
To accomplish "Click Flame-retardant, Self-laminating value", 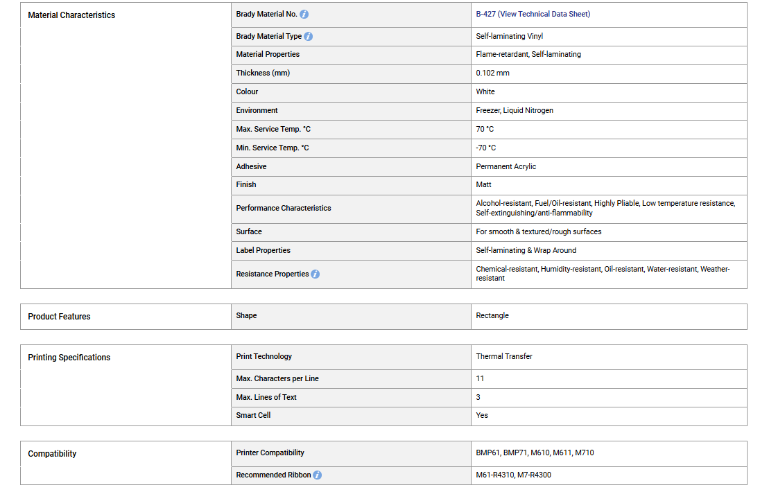I will pyautogui.click(x=528, y=54).
